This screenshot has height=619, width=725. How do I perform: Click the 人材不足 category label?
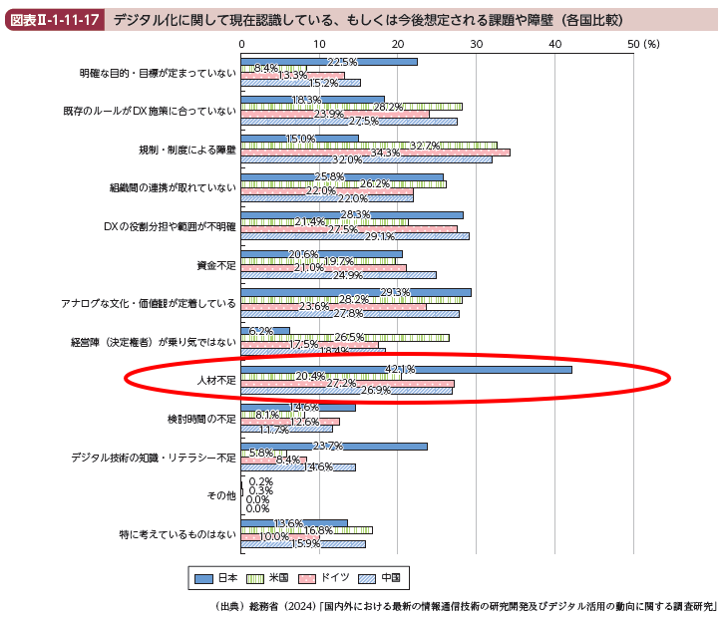216,381
